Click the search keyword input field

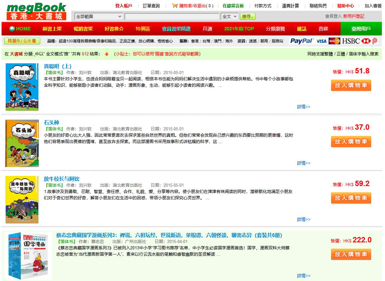172,16
